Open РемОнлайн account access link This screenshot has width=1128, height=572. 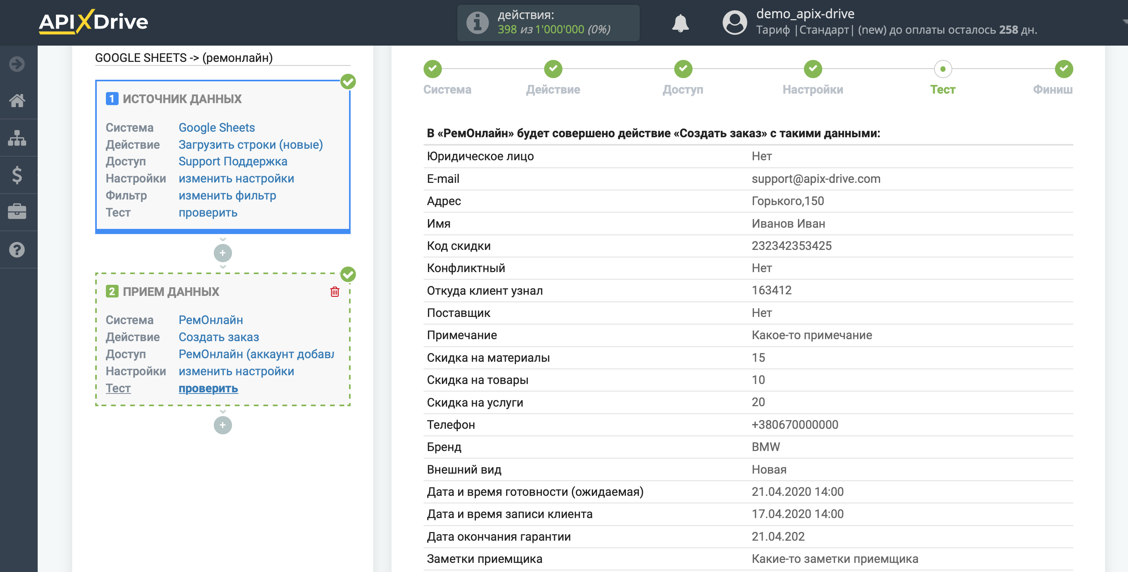coord(256,354)
